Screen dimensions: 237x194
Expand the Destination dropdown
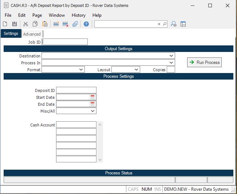[171, 56]
